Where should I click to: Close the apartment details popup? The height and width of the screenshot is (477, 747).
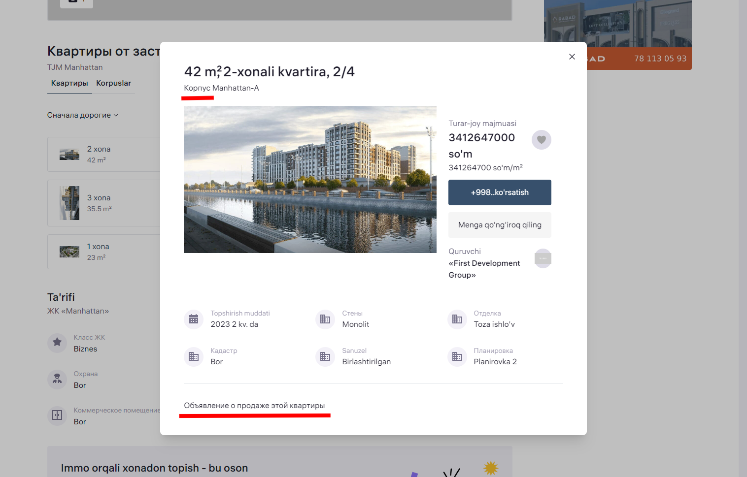tap(572, 57)
